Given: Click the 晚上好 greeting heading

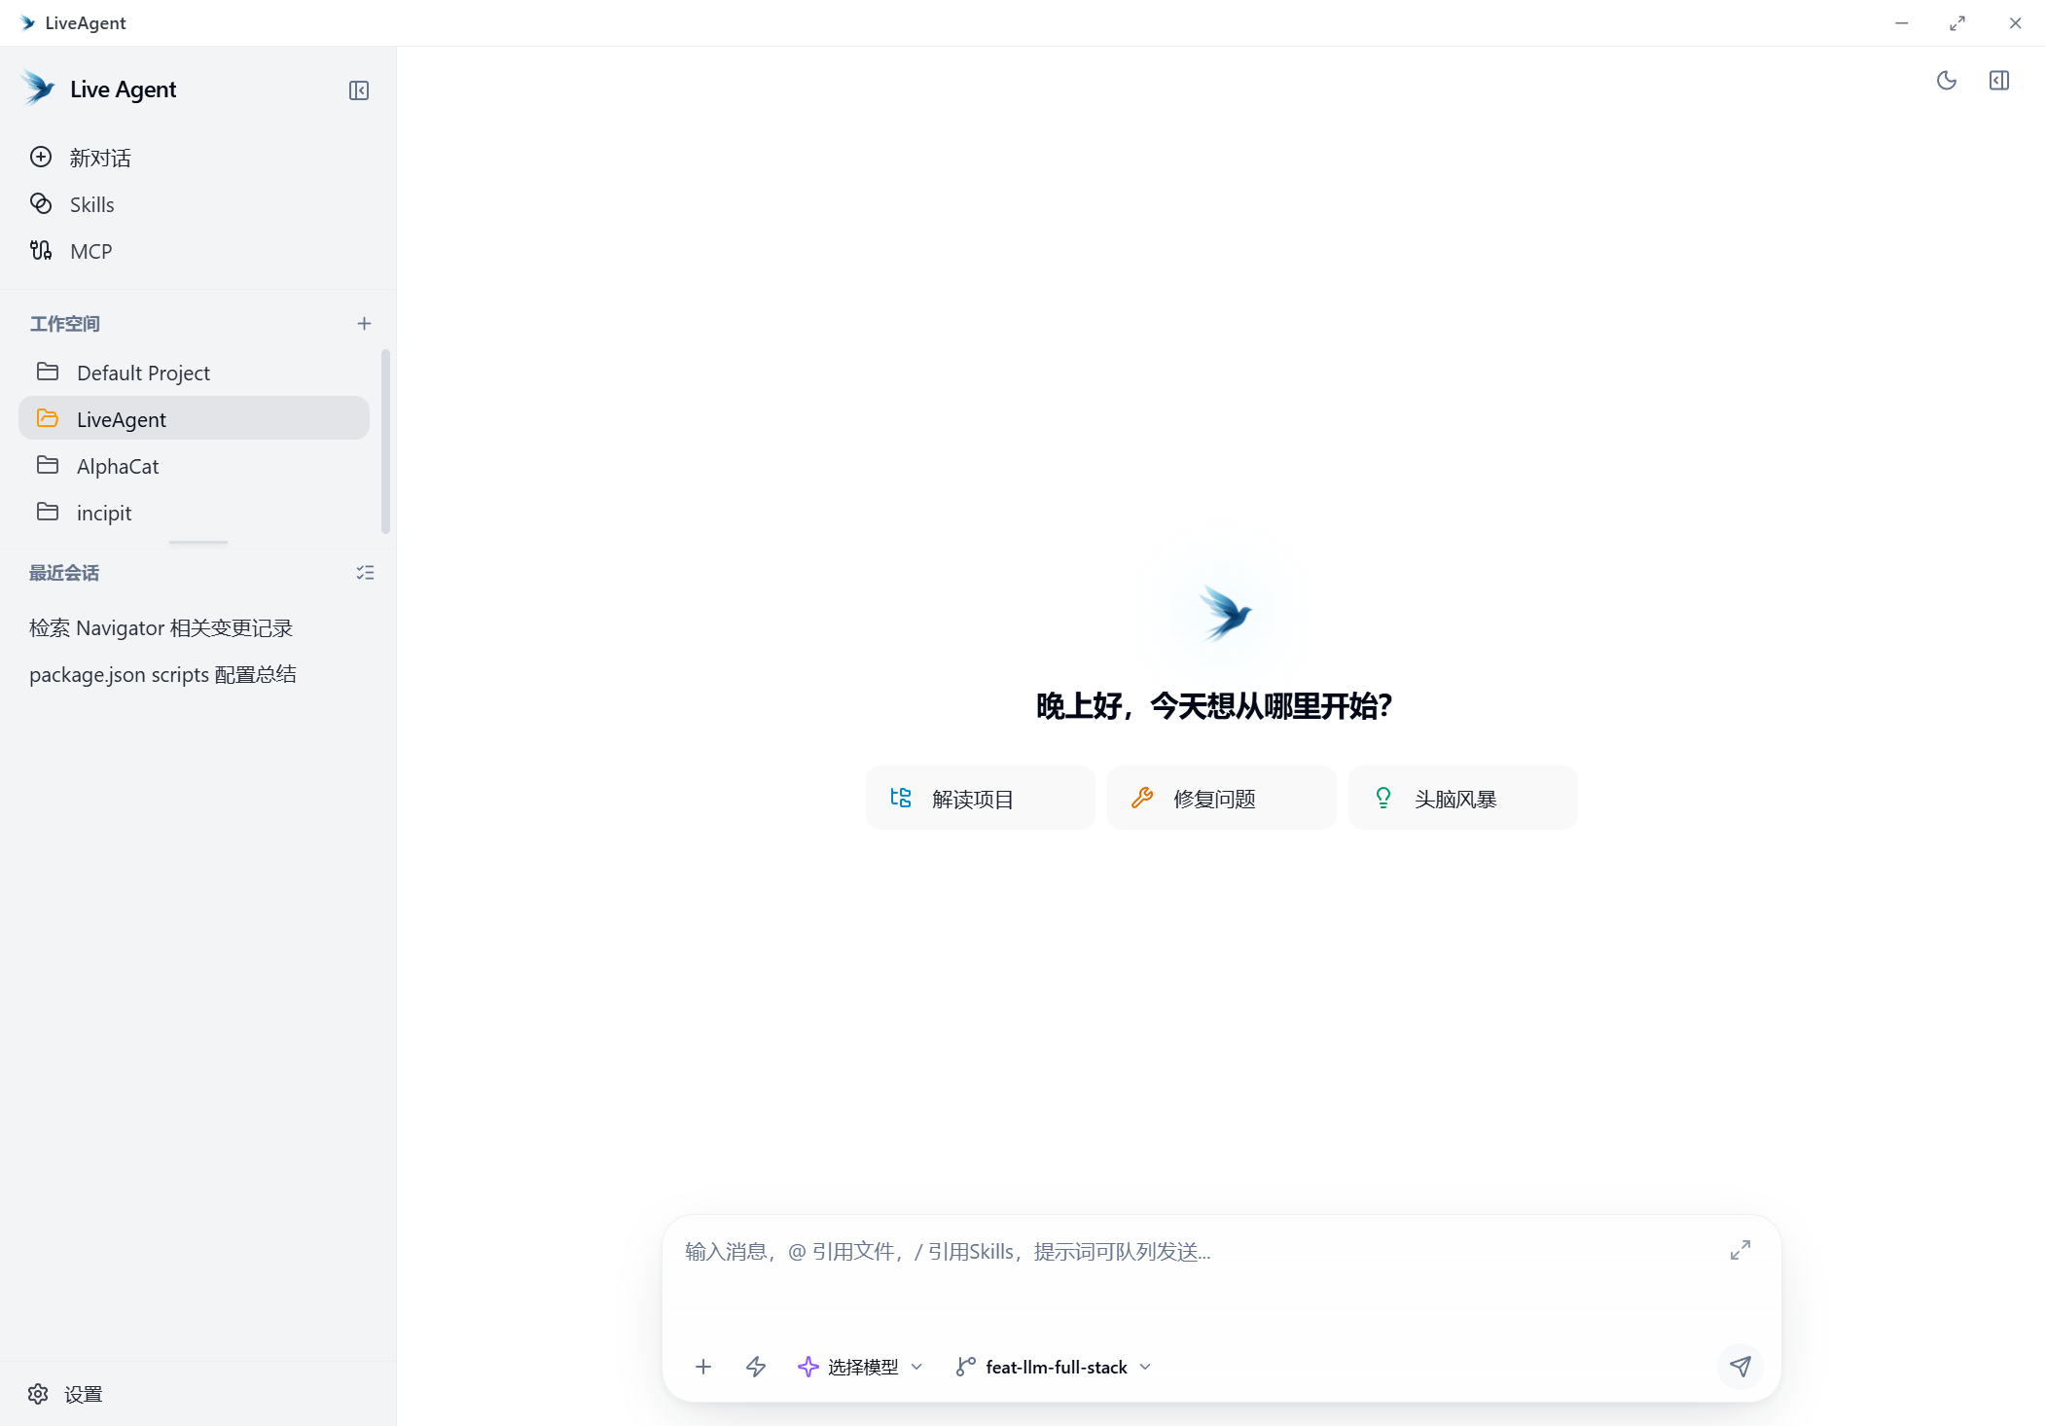Looking at the screenshot, I should (x=1214, y=705).
